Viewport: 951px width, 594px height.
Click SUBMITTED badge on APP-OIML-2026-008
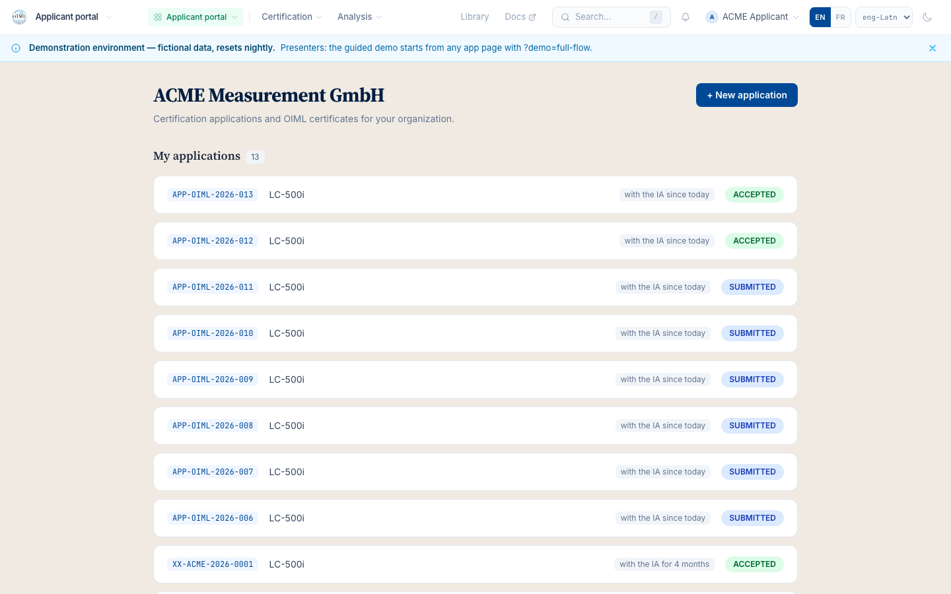click(752, 426)
